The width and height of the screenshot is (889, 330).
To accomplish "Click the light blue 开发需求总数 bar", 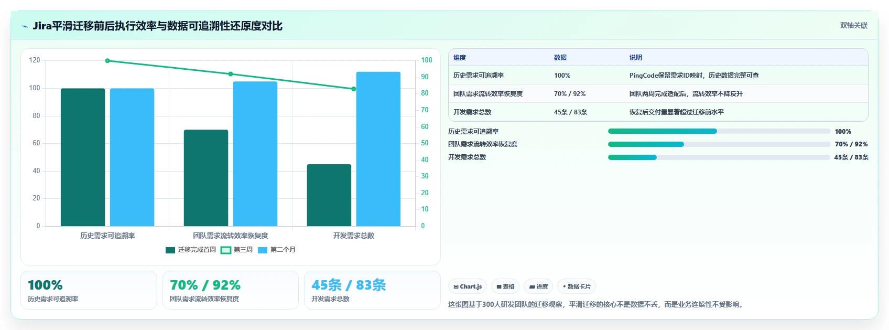I will (378, 149).
